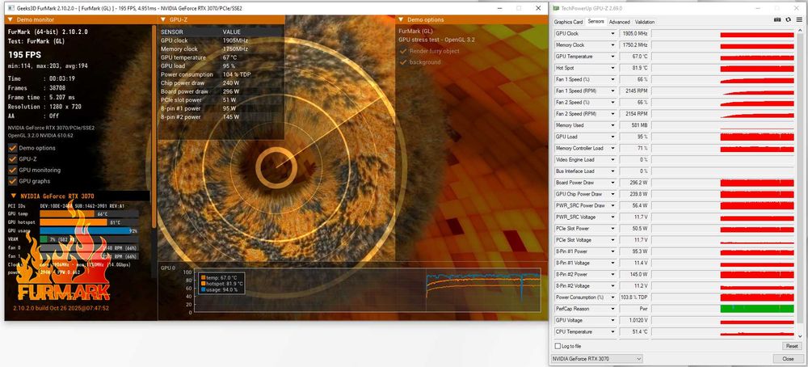Screen dimensions: 808x367
Task: Click the Reset button in GPU-Z
Action: [x=792, y=346]
